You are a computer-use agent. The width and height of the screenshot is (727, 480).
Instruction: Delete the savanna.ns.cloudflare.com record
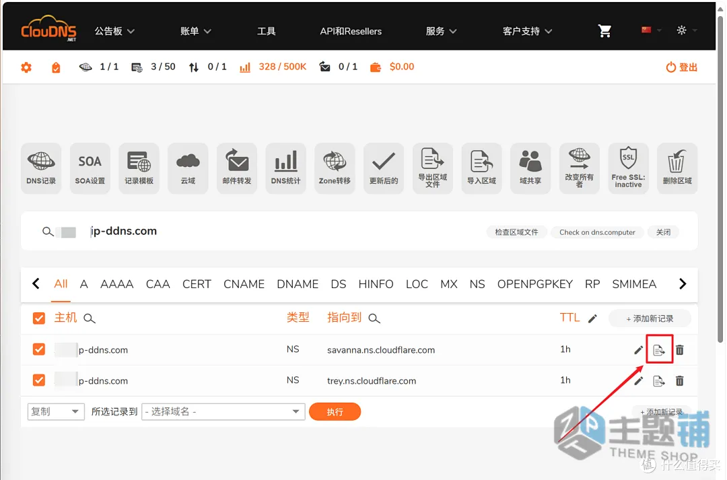tap(680, 349)
